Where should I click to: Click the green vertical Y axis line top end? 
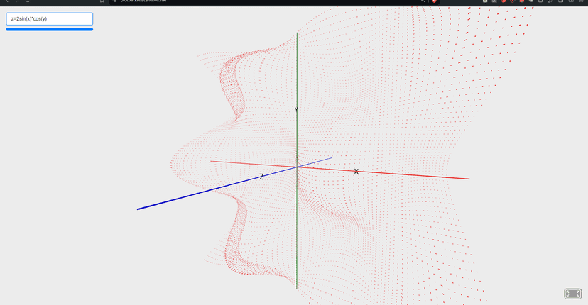tap(297, 35)
